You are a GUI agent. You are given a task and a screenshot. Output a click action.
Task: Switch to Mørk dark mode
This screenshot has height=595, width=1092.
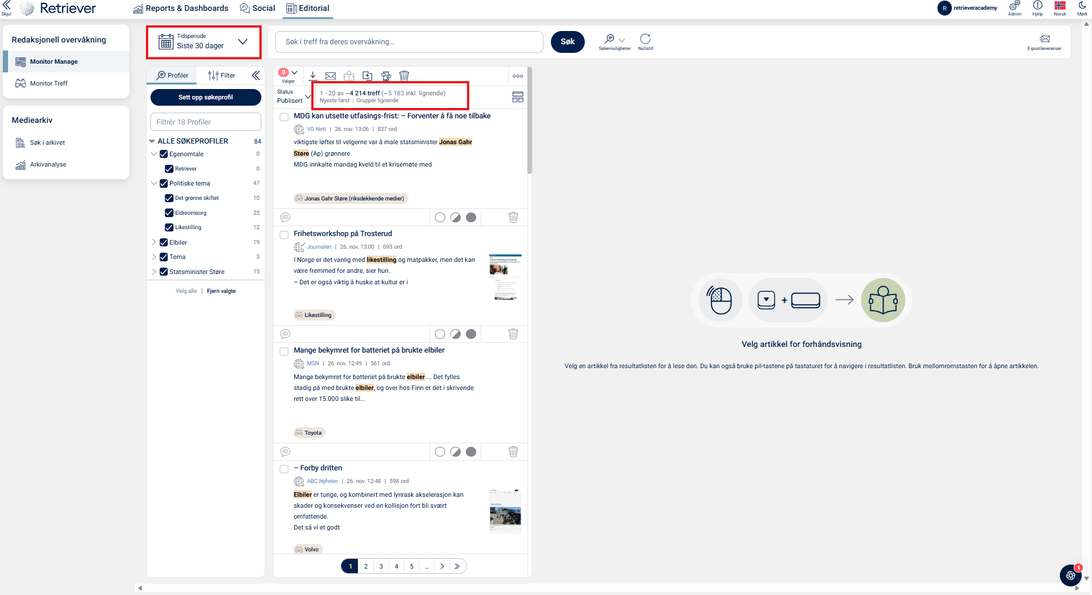(x=1082, y=8)
